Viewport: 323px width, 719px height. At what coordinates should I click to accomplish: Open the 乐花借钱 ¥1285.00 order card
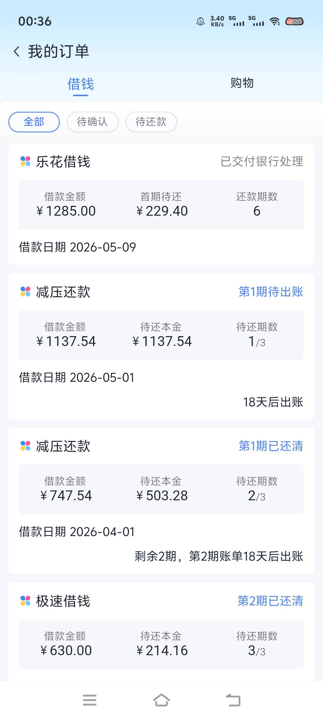[x=161, y=204]
